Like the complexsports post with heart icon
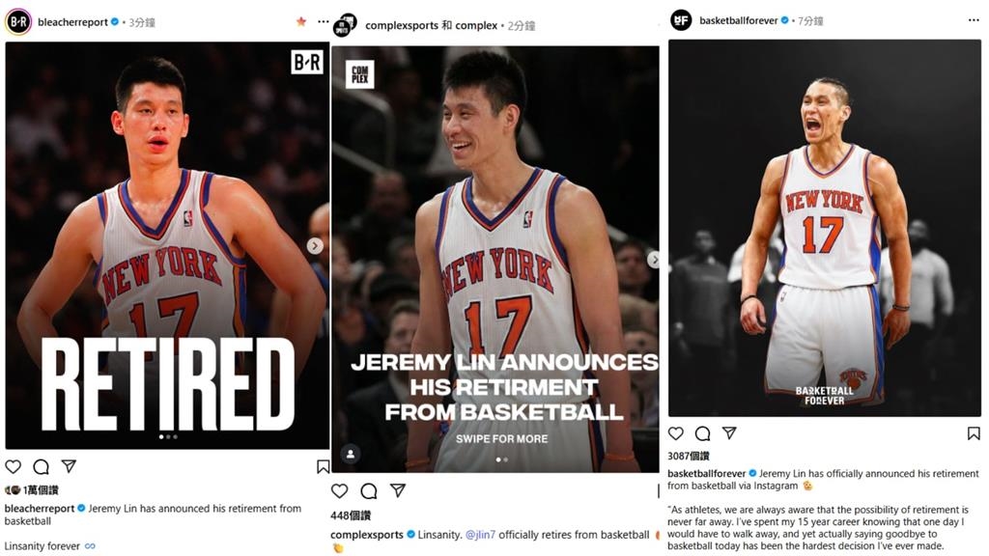This screenshot has height=556, width=989. [340, 491]
